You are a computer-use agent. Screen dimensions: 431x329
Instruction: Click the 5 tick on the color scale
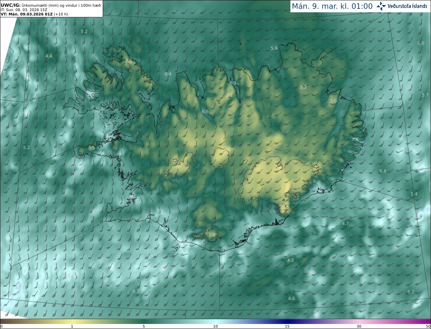click(x=144, y=326)
